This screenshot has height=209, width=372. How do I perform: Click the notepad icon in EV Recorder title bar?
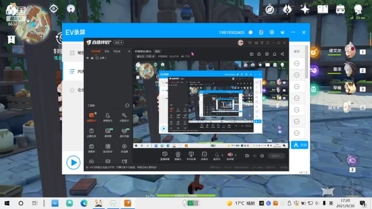[x=261, y=32]
